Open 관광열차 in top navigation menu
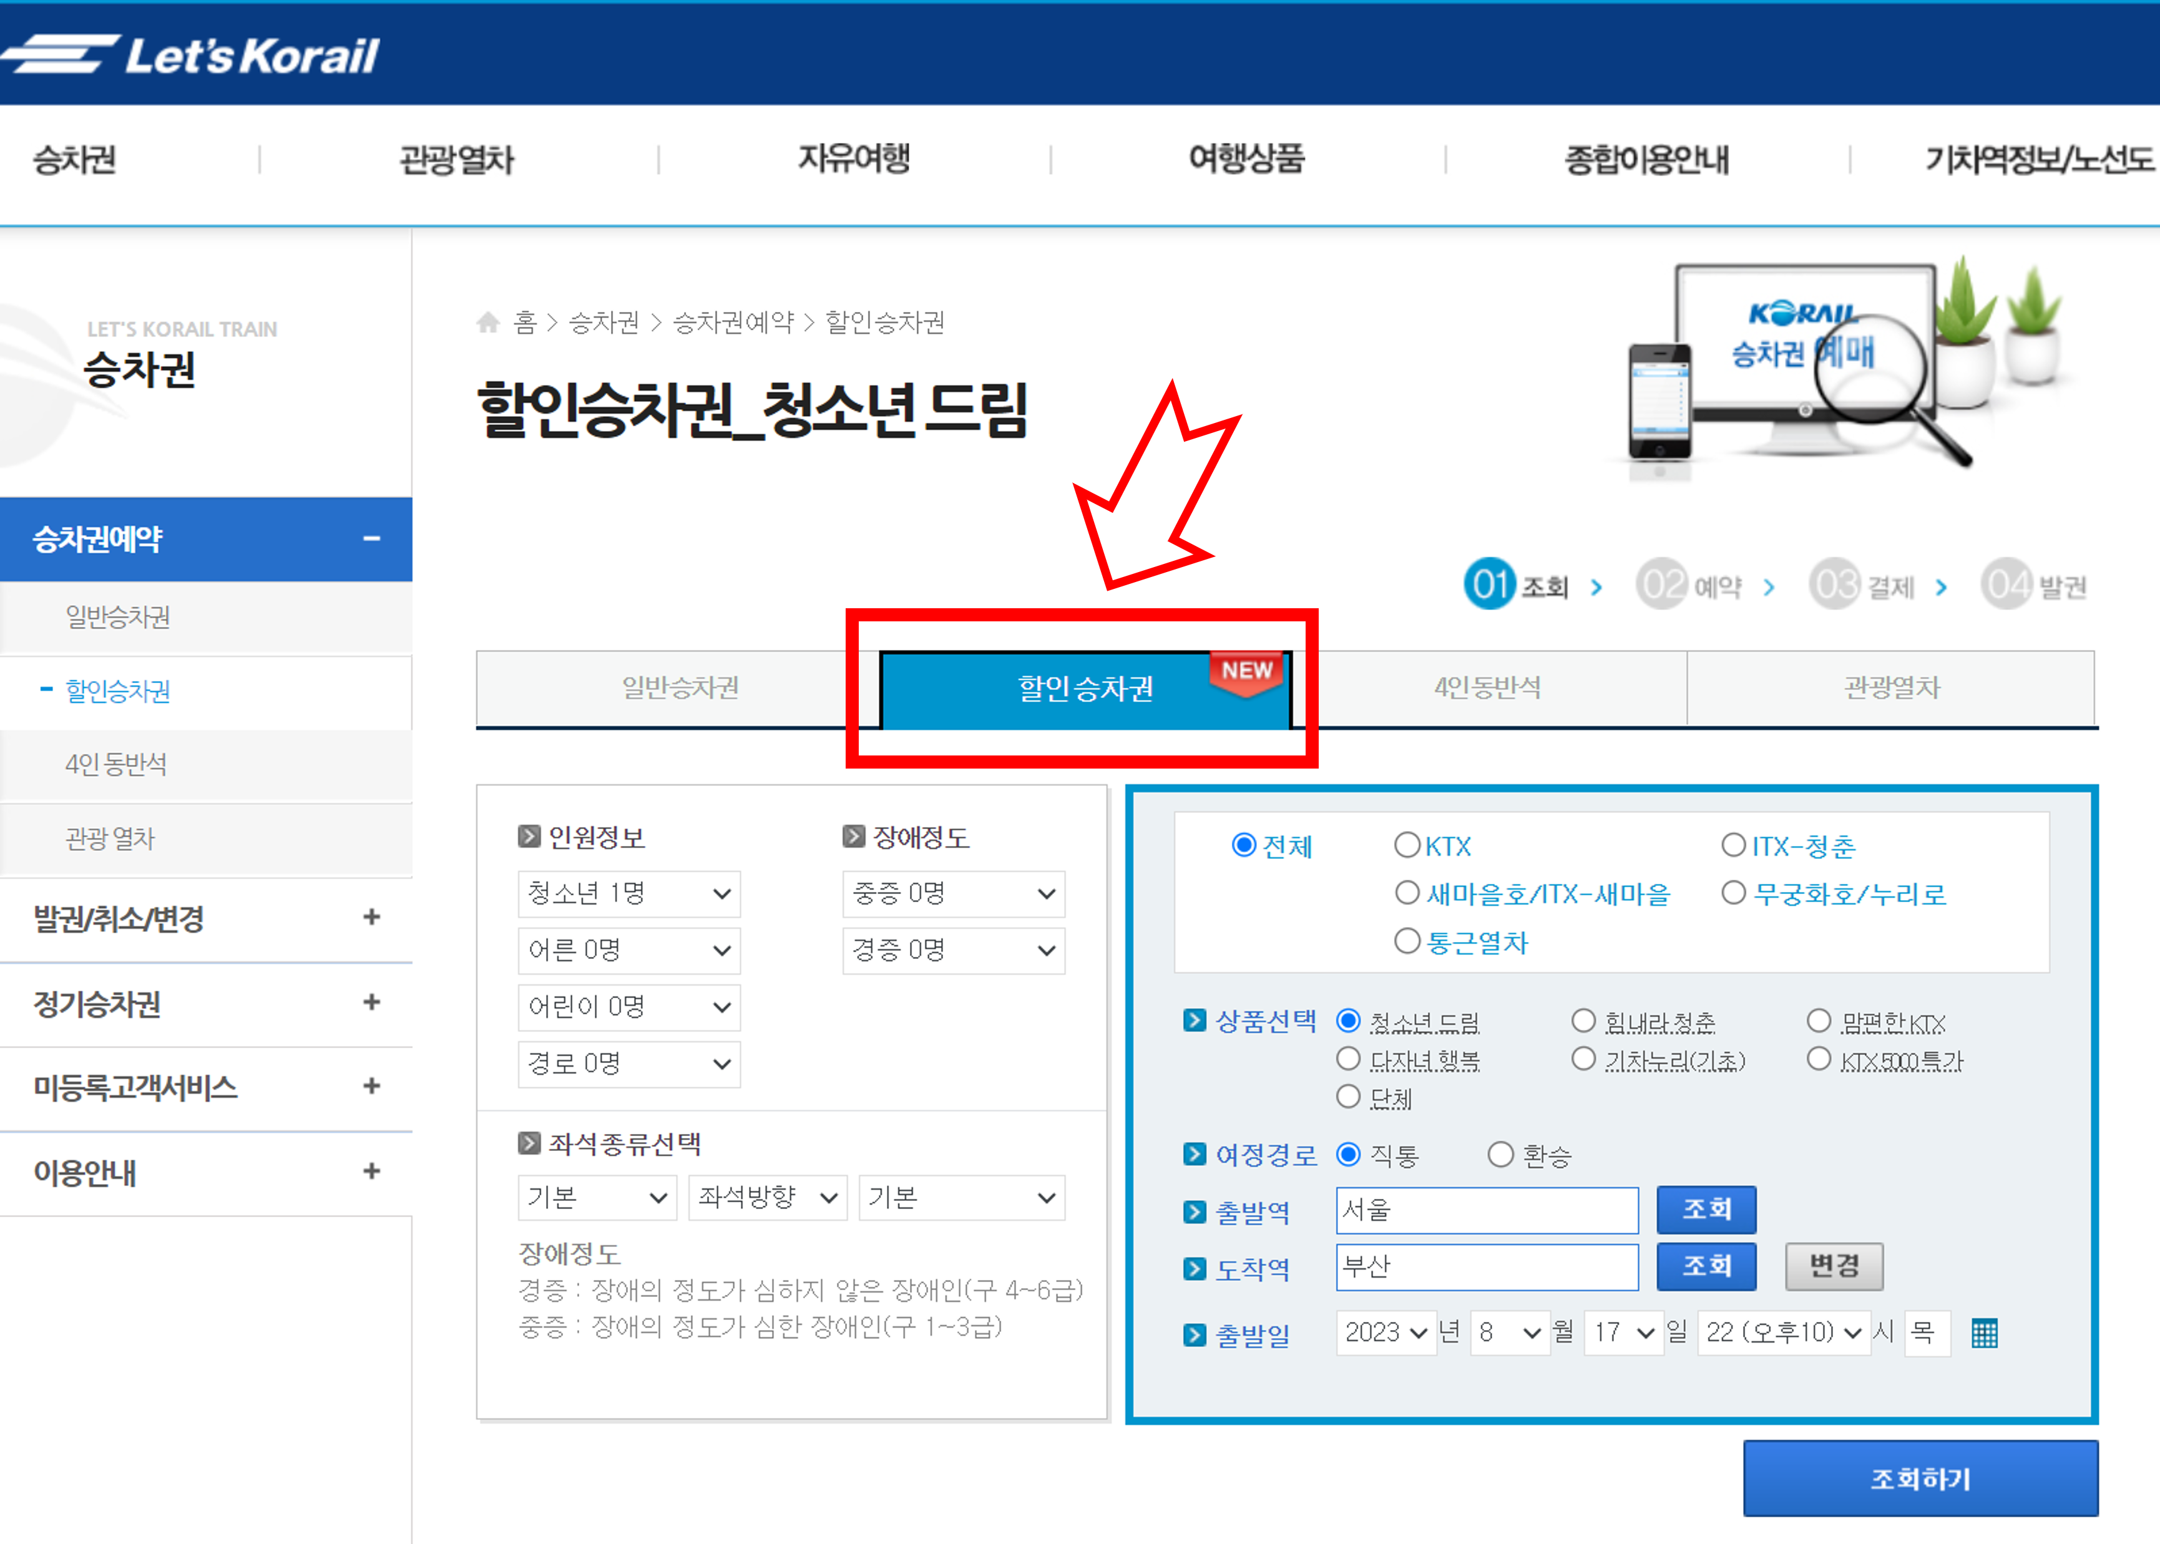This screenshot has height=1544, width=2160. click(457, 160)
